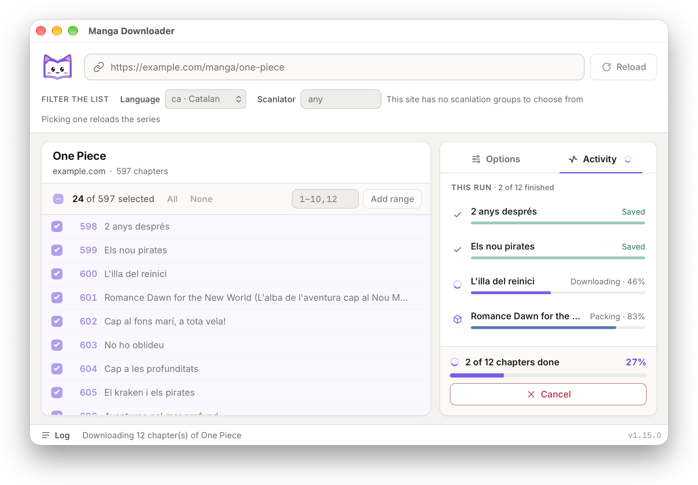Uncheck chapter 600 L'illa del reinici
This screenshot has width=698, height=485.
pos(57,274)
